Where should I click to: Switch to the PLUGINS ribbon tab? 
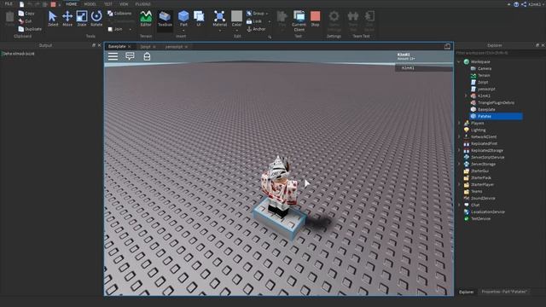point(142,4)
